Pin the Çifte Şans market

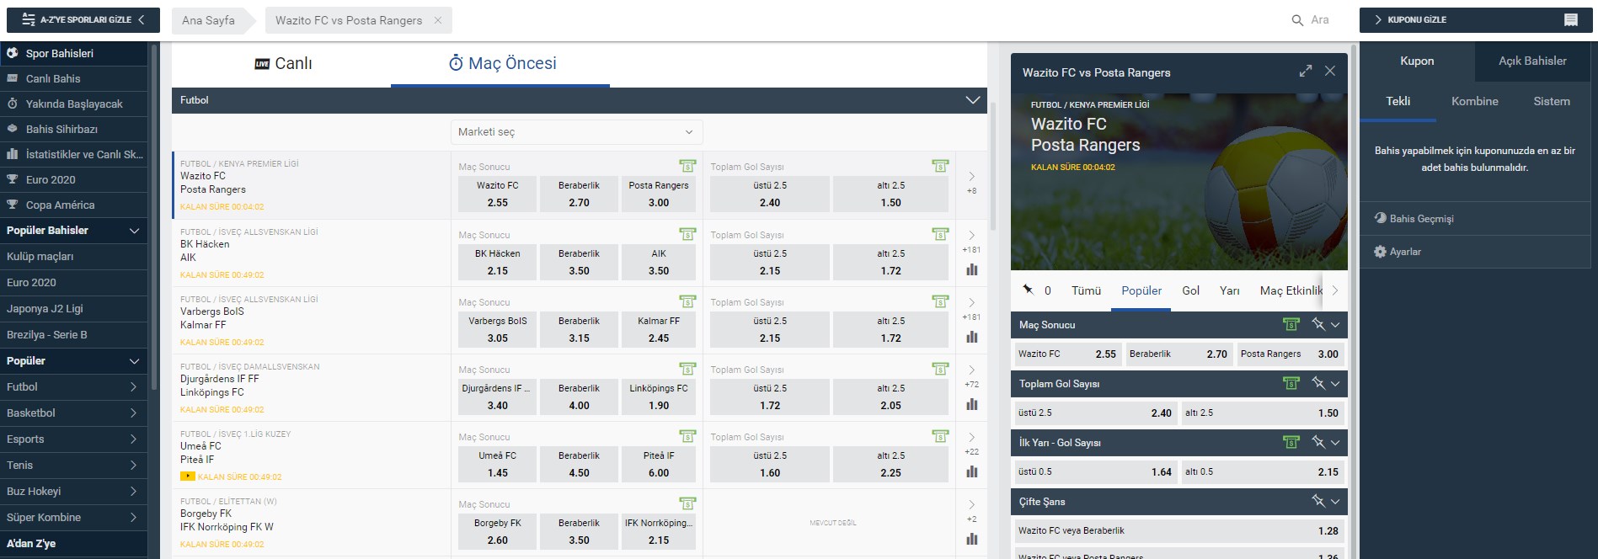[1317, 501]
